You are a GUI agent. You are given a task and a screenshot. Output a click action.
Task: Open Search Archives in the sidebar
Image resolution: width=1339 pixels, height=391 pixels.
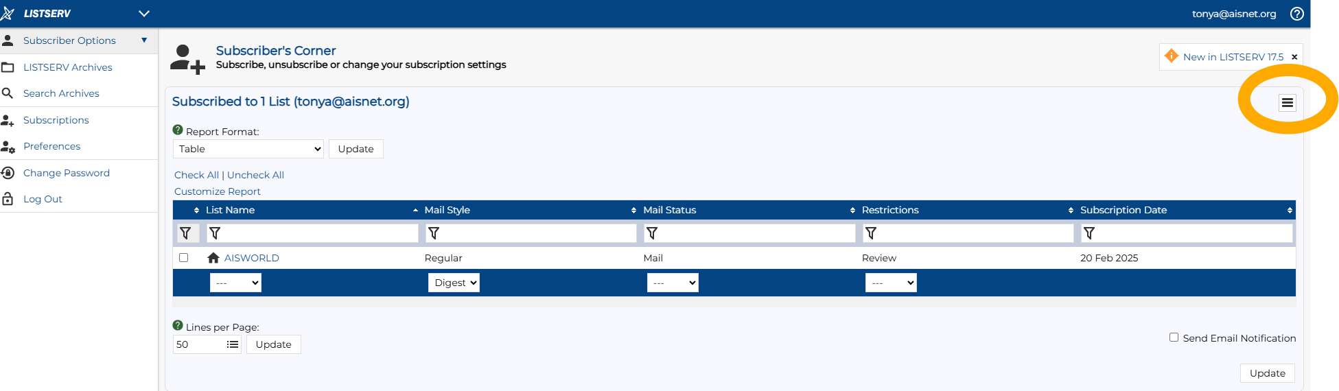(x=61, y=93)
